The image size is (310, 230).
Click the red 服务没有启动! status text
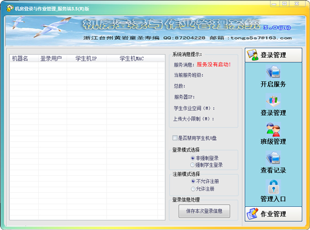(213, 64)
